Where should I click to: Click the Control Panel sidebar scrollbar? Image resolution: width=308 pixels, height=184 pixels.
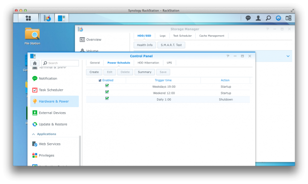click(x=80, y=151)
